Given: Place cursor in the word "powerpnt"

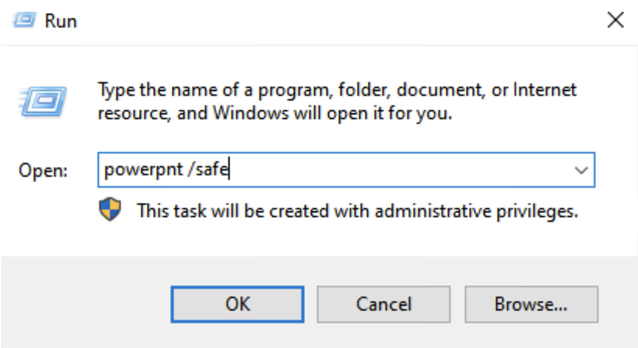Looking at the screenshot, I should coord(143,170).
